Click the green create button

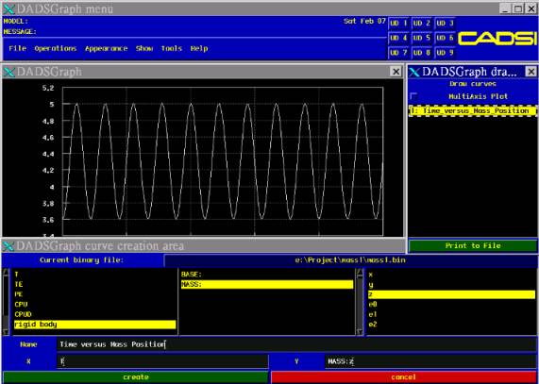point(136,377)
